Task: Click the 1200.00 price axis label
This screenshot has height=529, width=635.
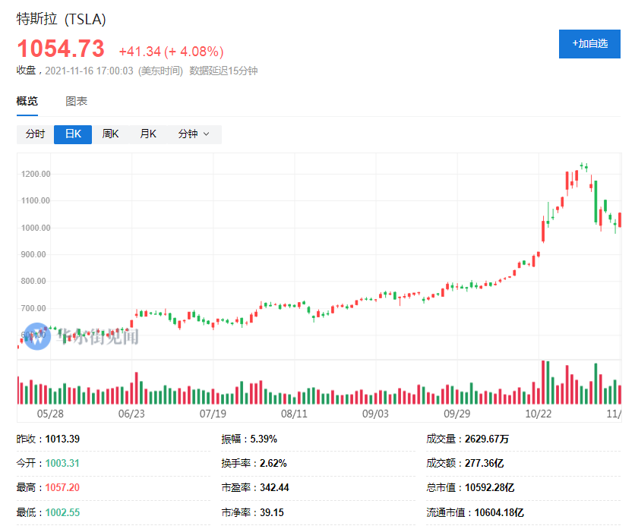Action: coord(36,174)
